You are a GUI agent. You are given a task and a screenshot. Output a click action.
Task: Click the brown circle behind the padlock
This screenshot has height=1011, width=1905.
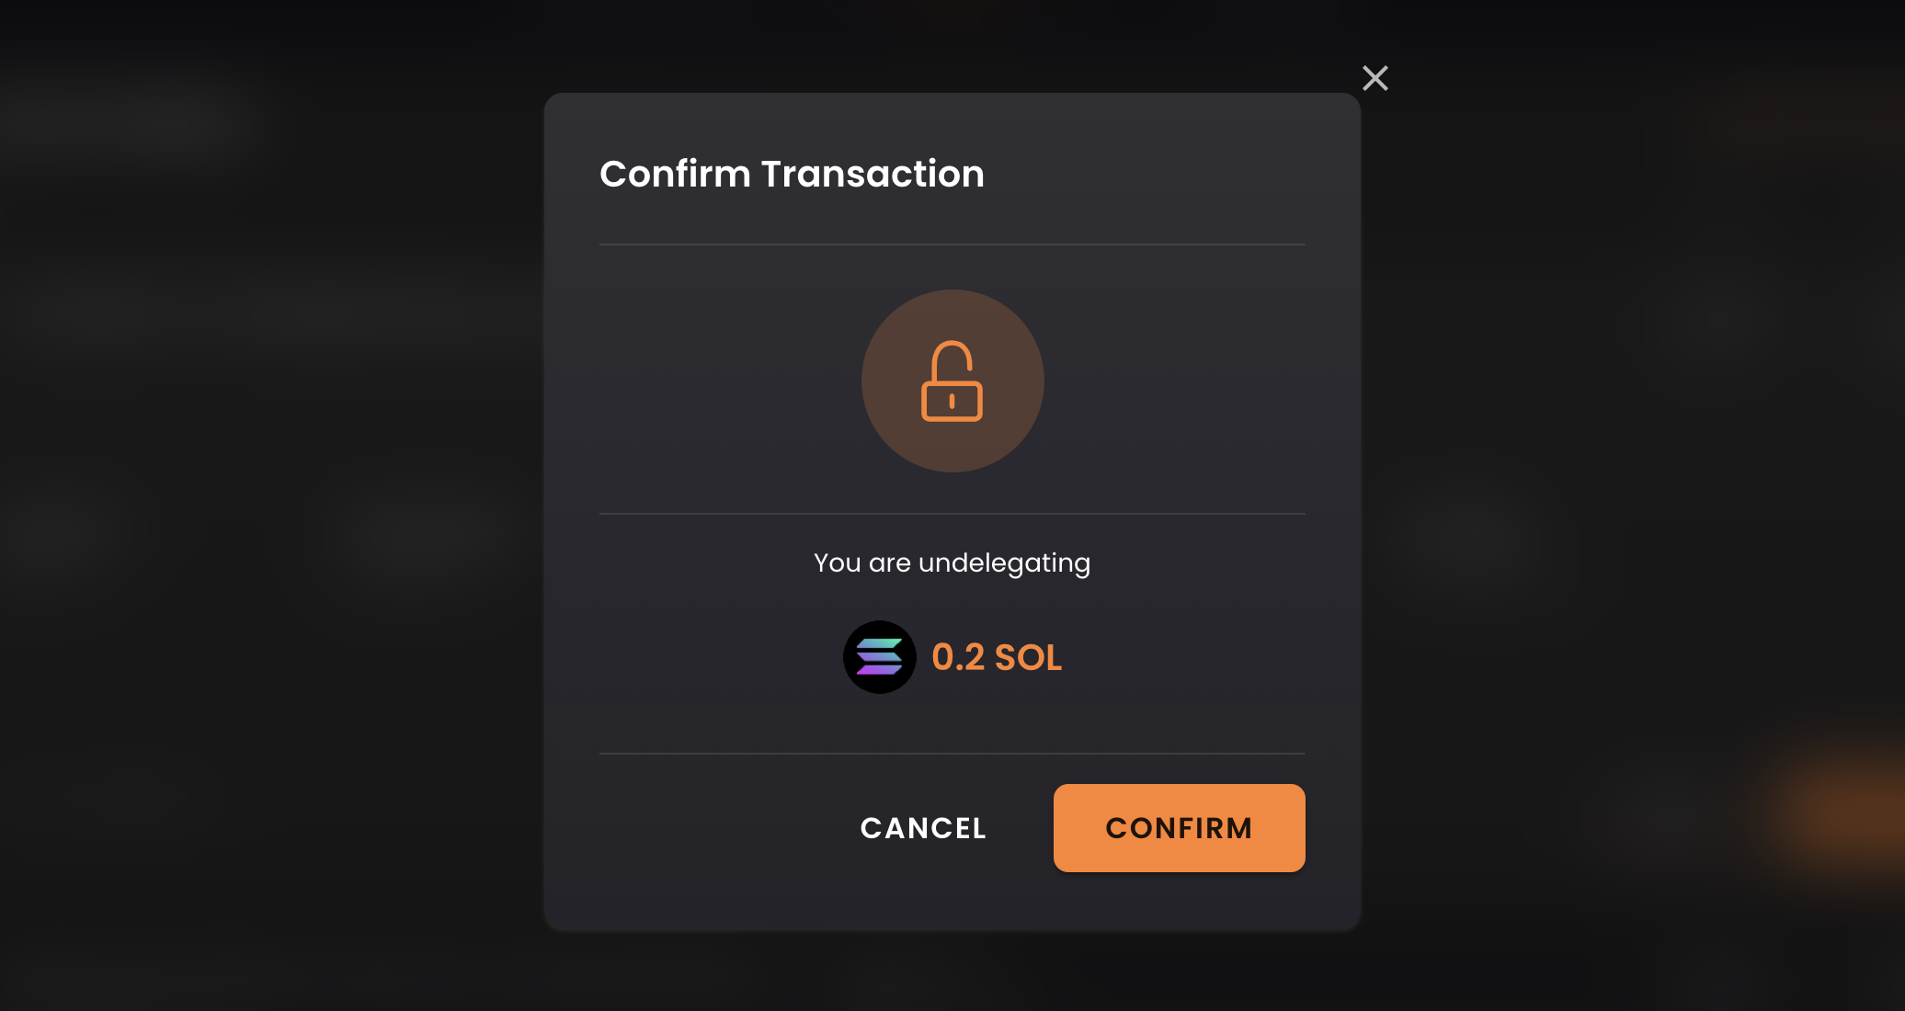coord(952,381)
